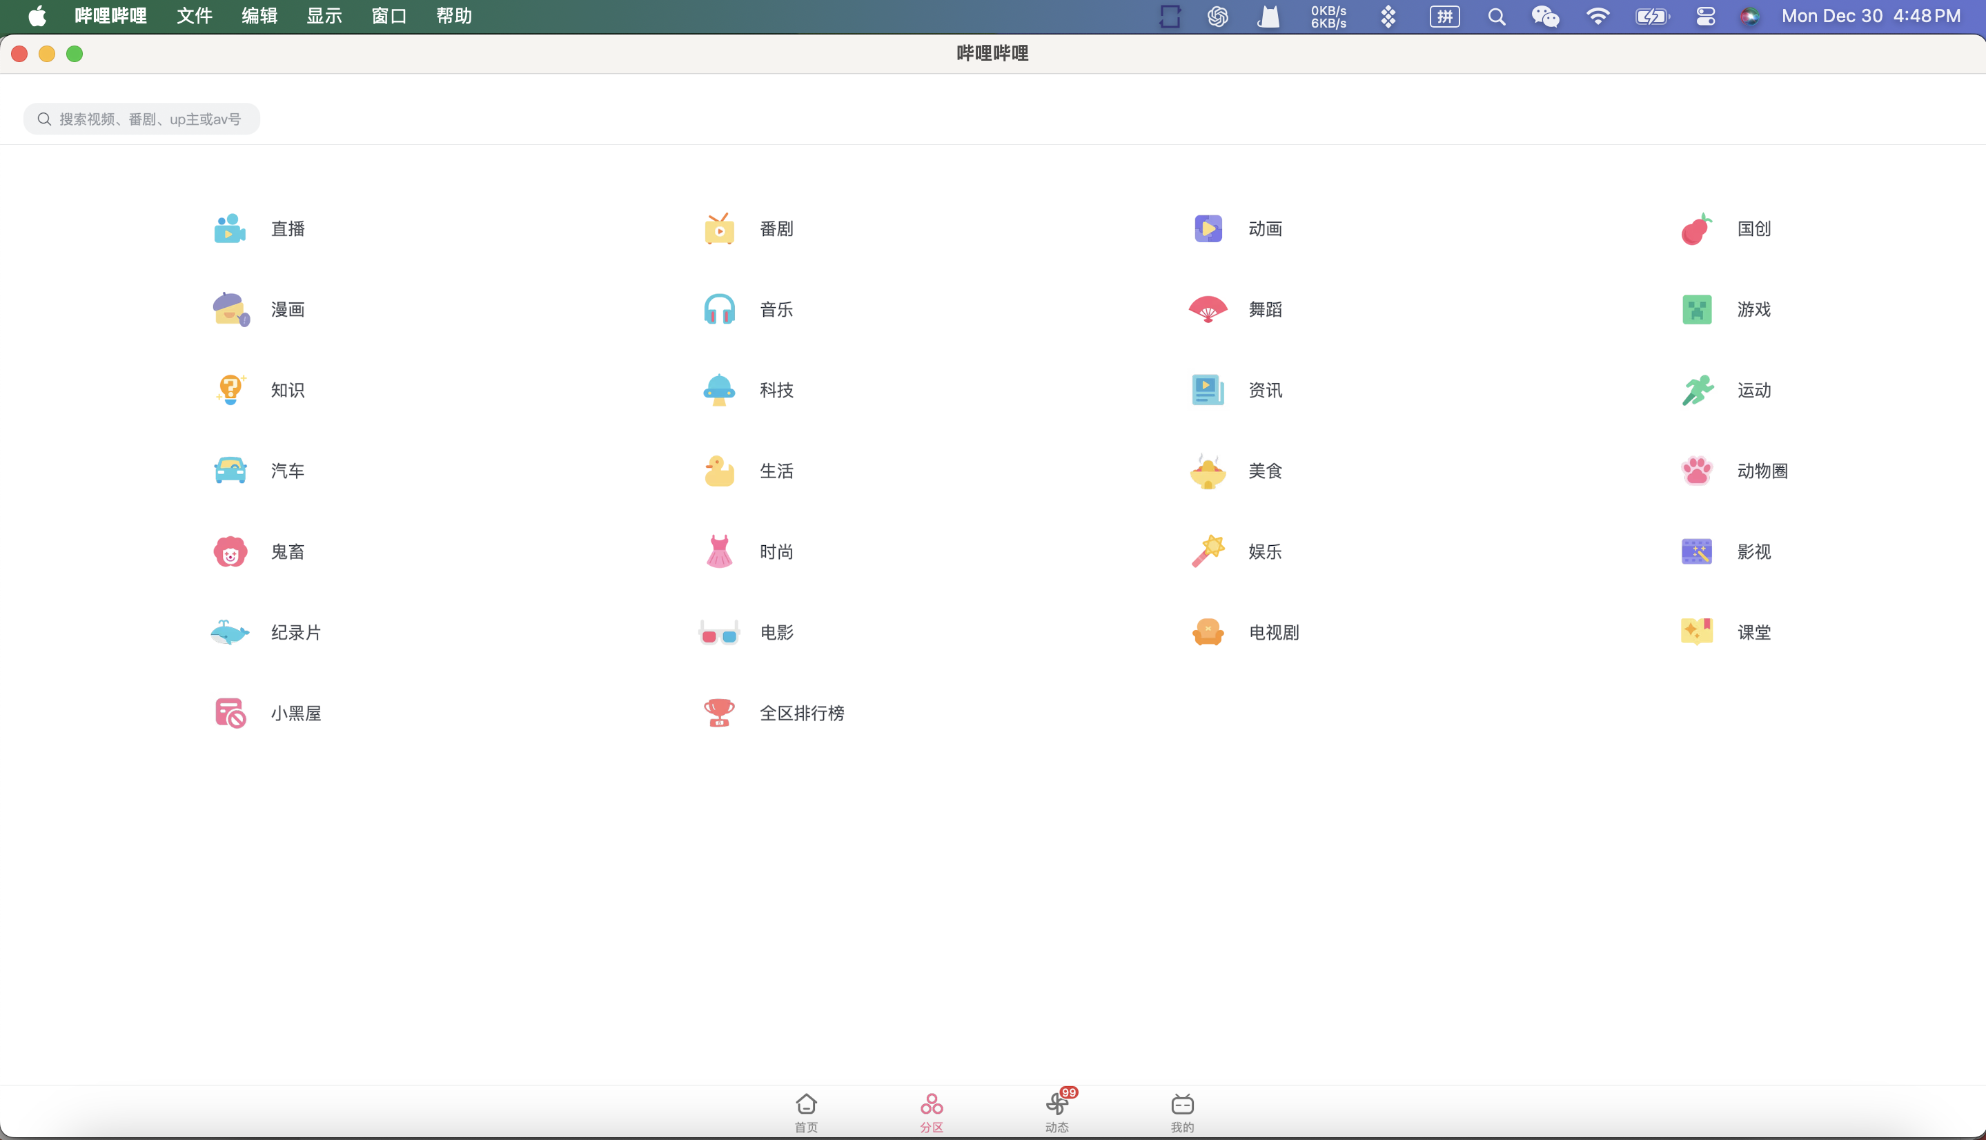Click the 游戏 green creeper icon
This screenshot has height=1140, width=1986.
click(1696, 309)
